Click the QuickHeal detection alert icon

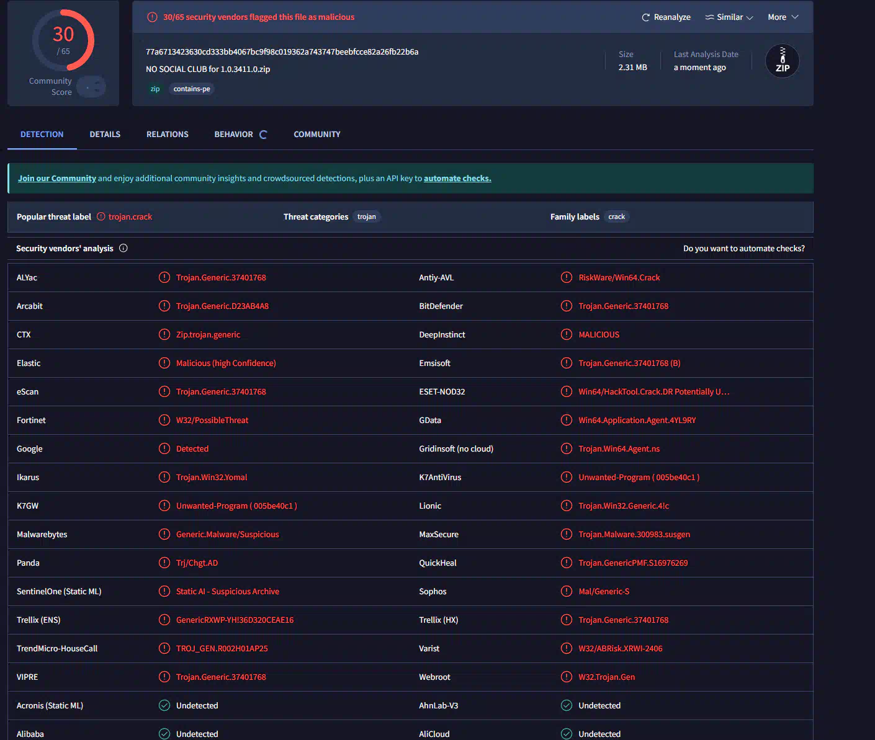[567, 563]
